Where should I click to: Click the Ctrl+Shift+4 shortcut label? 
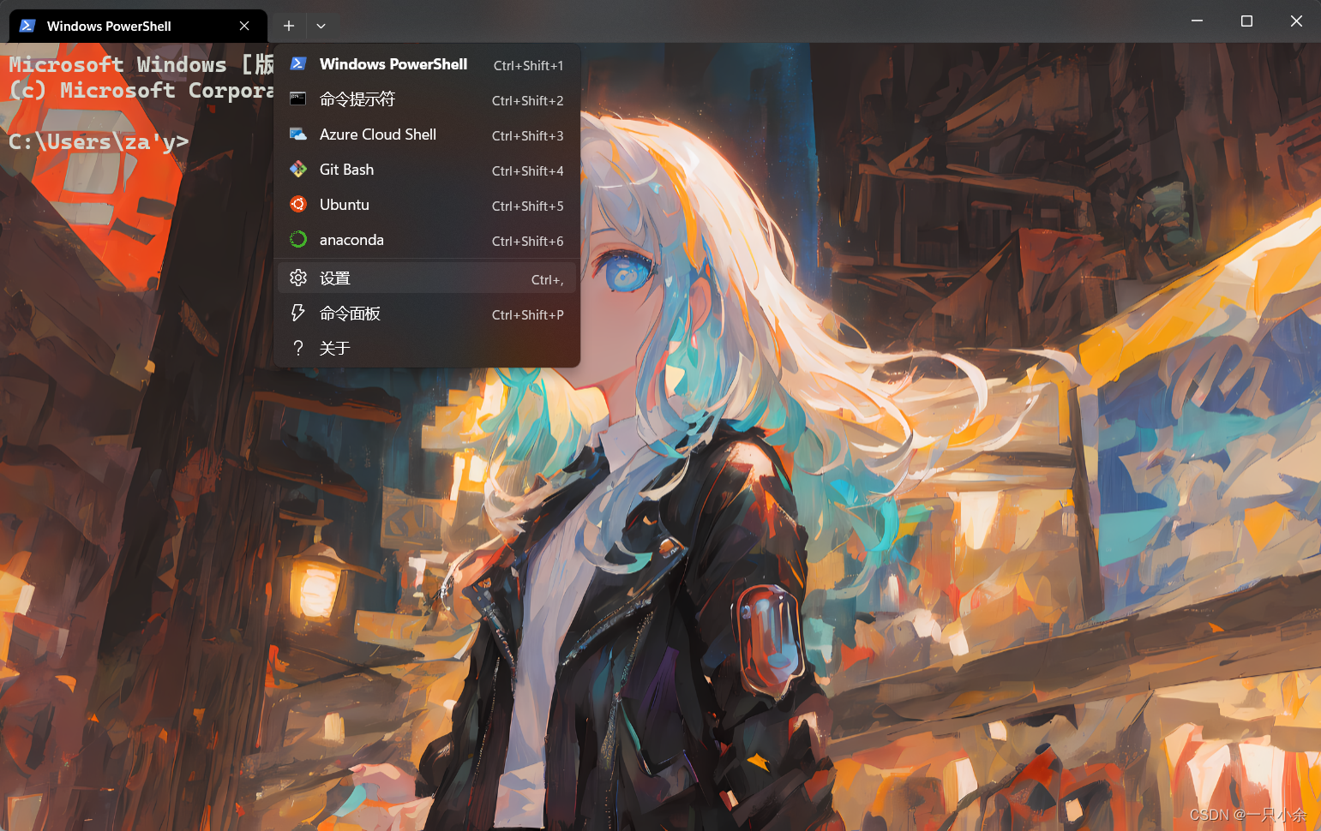point(527,170)
